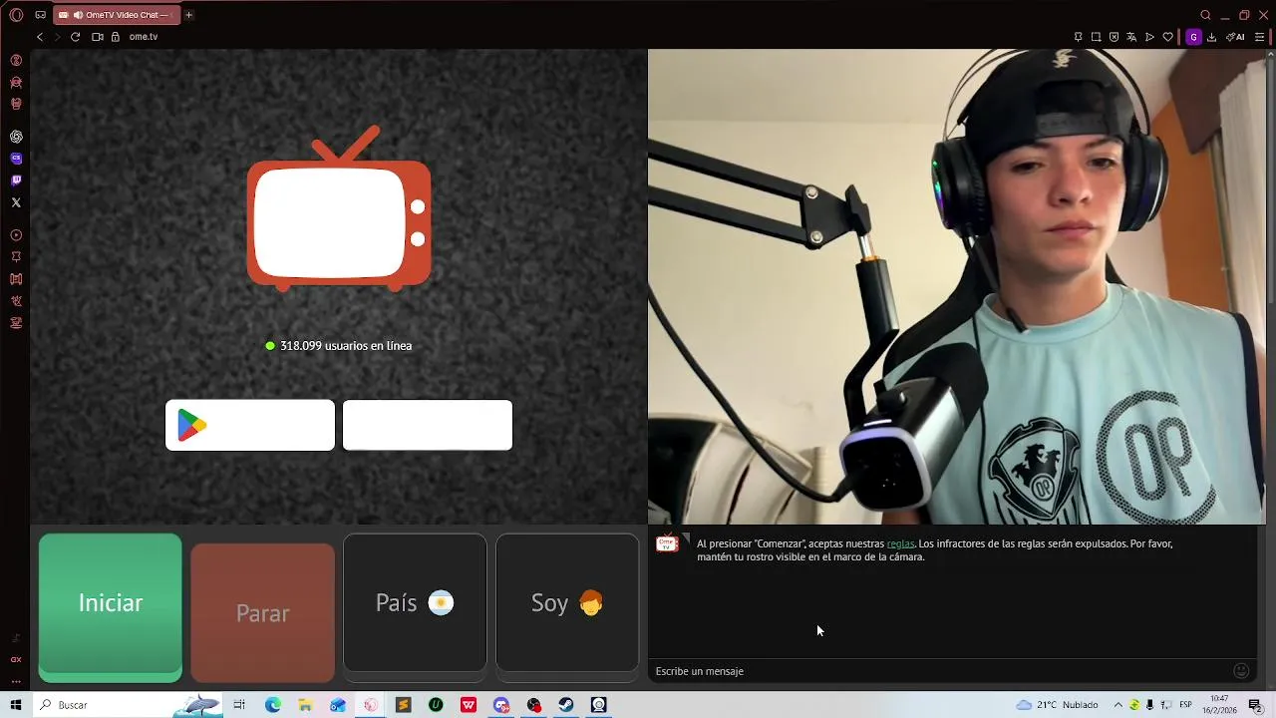Screen dimensions: 1276x718
Task: Open Task View on the taskbar
Action: 239,705
